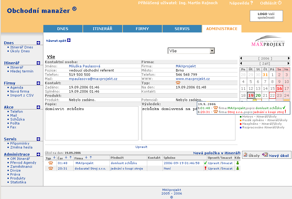
Task: Click the back arrow icon next to Návrat zpět
Action: coord(69,40)
